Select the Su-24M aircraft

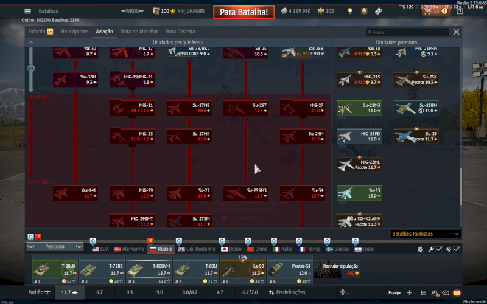click(303, 136)
